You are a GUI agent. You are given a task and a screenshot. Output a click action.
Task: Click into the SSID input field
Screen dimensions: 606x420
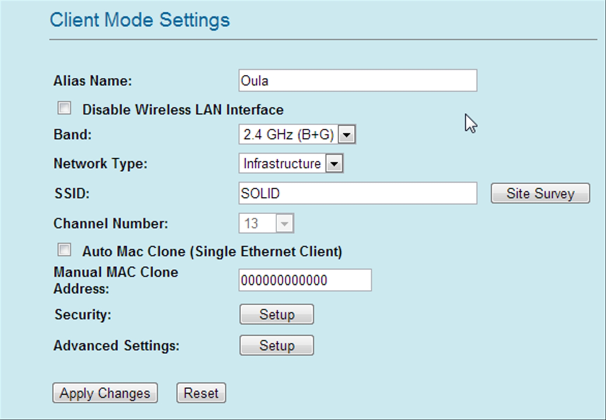click(357, 193)
